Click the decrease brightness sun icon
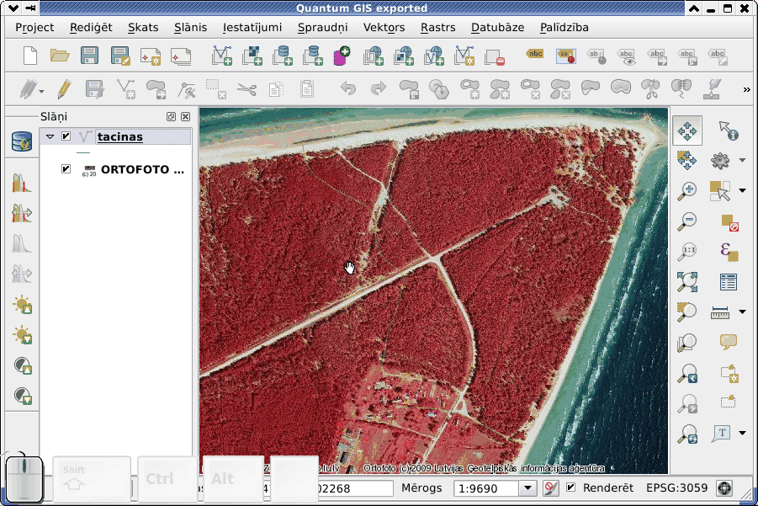This screenshot has height=506, width=758. (22, 335)
